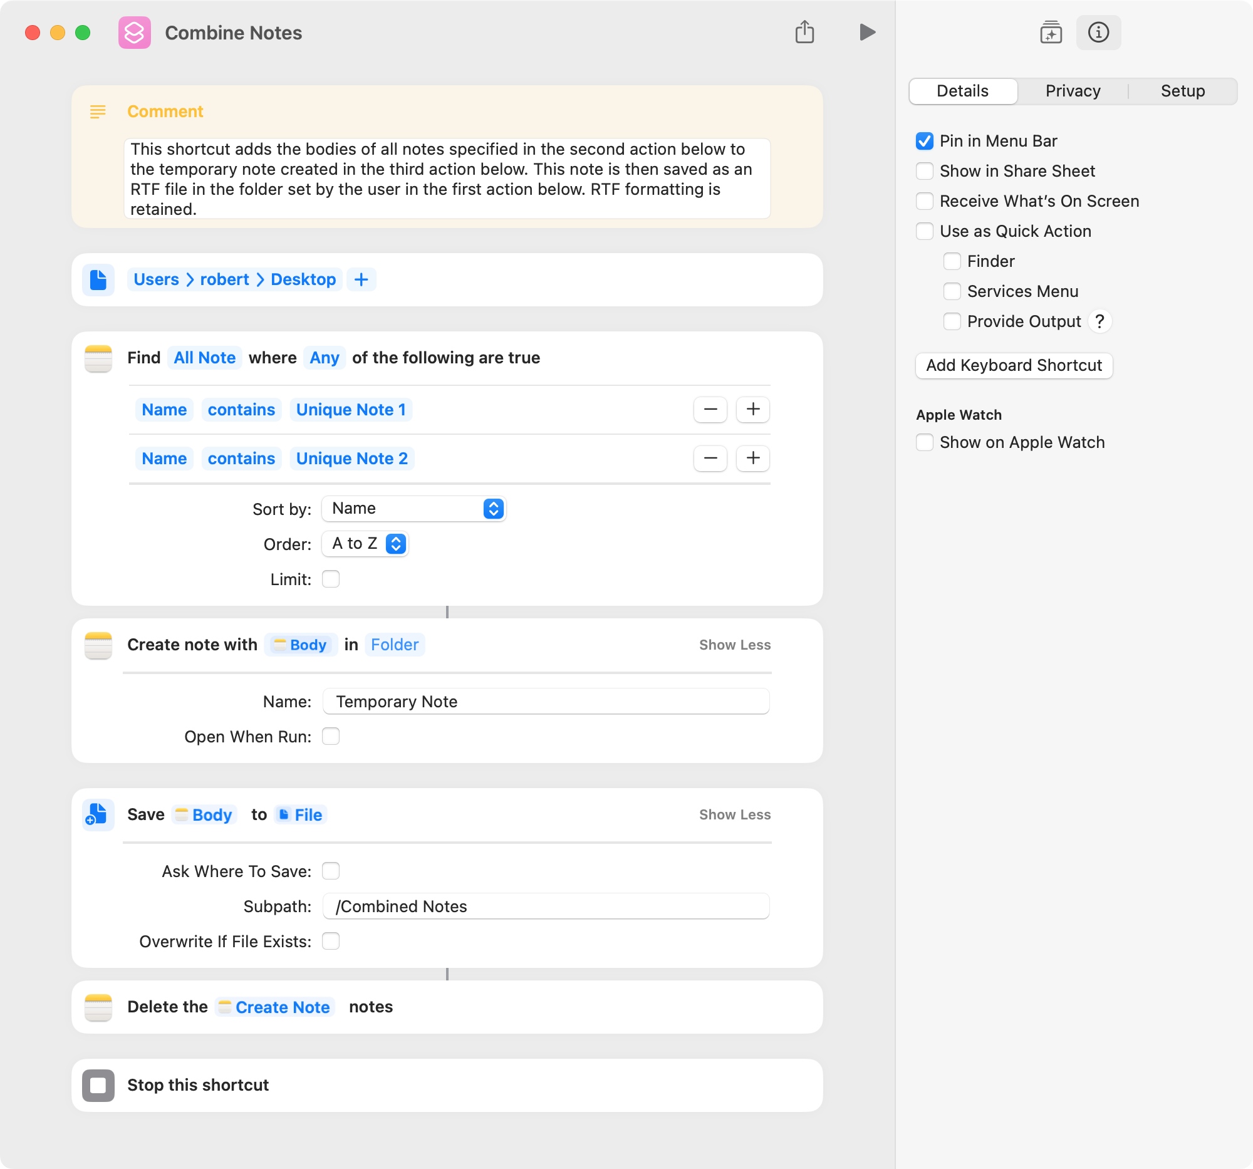Enable Use as Quick Action

tap(924, 231)
